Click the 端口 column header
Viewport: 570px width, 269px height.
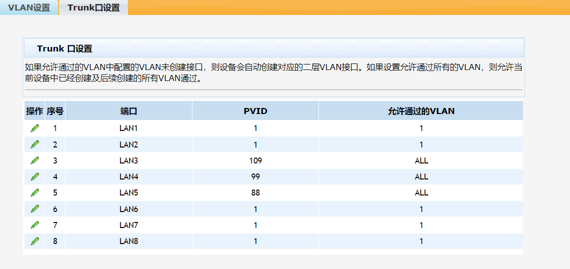coord(128,111)
